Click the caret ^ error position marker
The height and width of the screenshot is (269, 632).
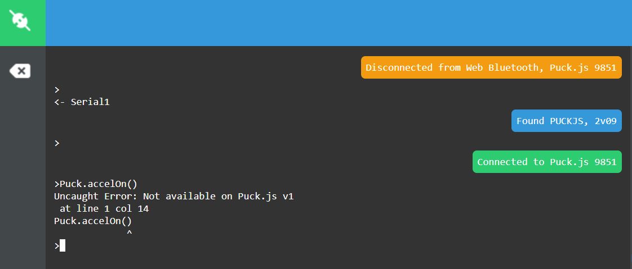pos(130,233)
